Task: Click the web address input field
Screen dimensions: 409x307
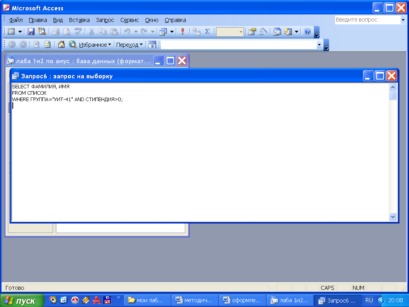Action: tap(239, 45)
